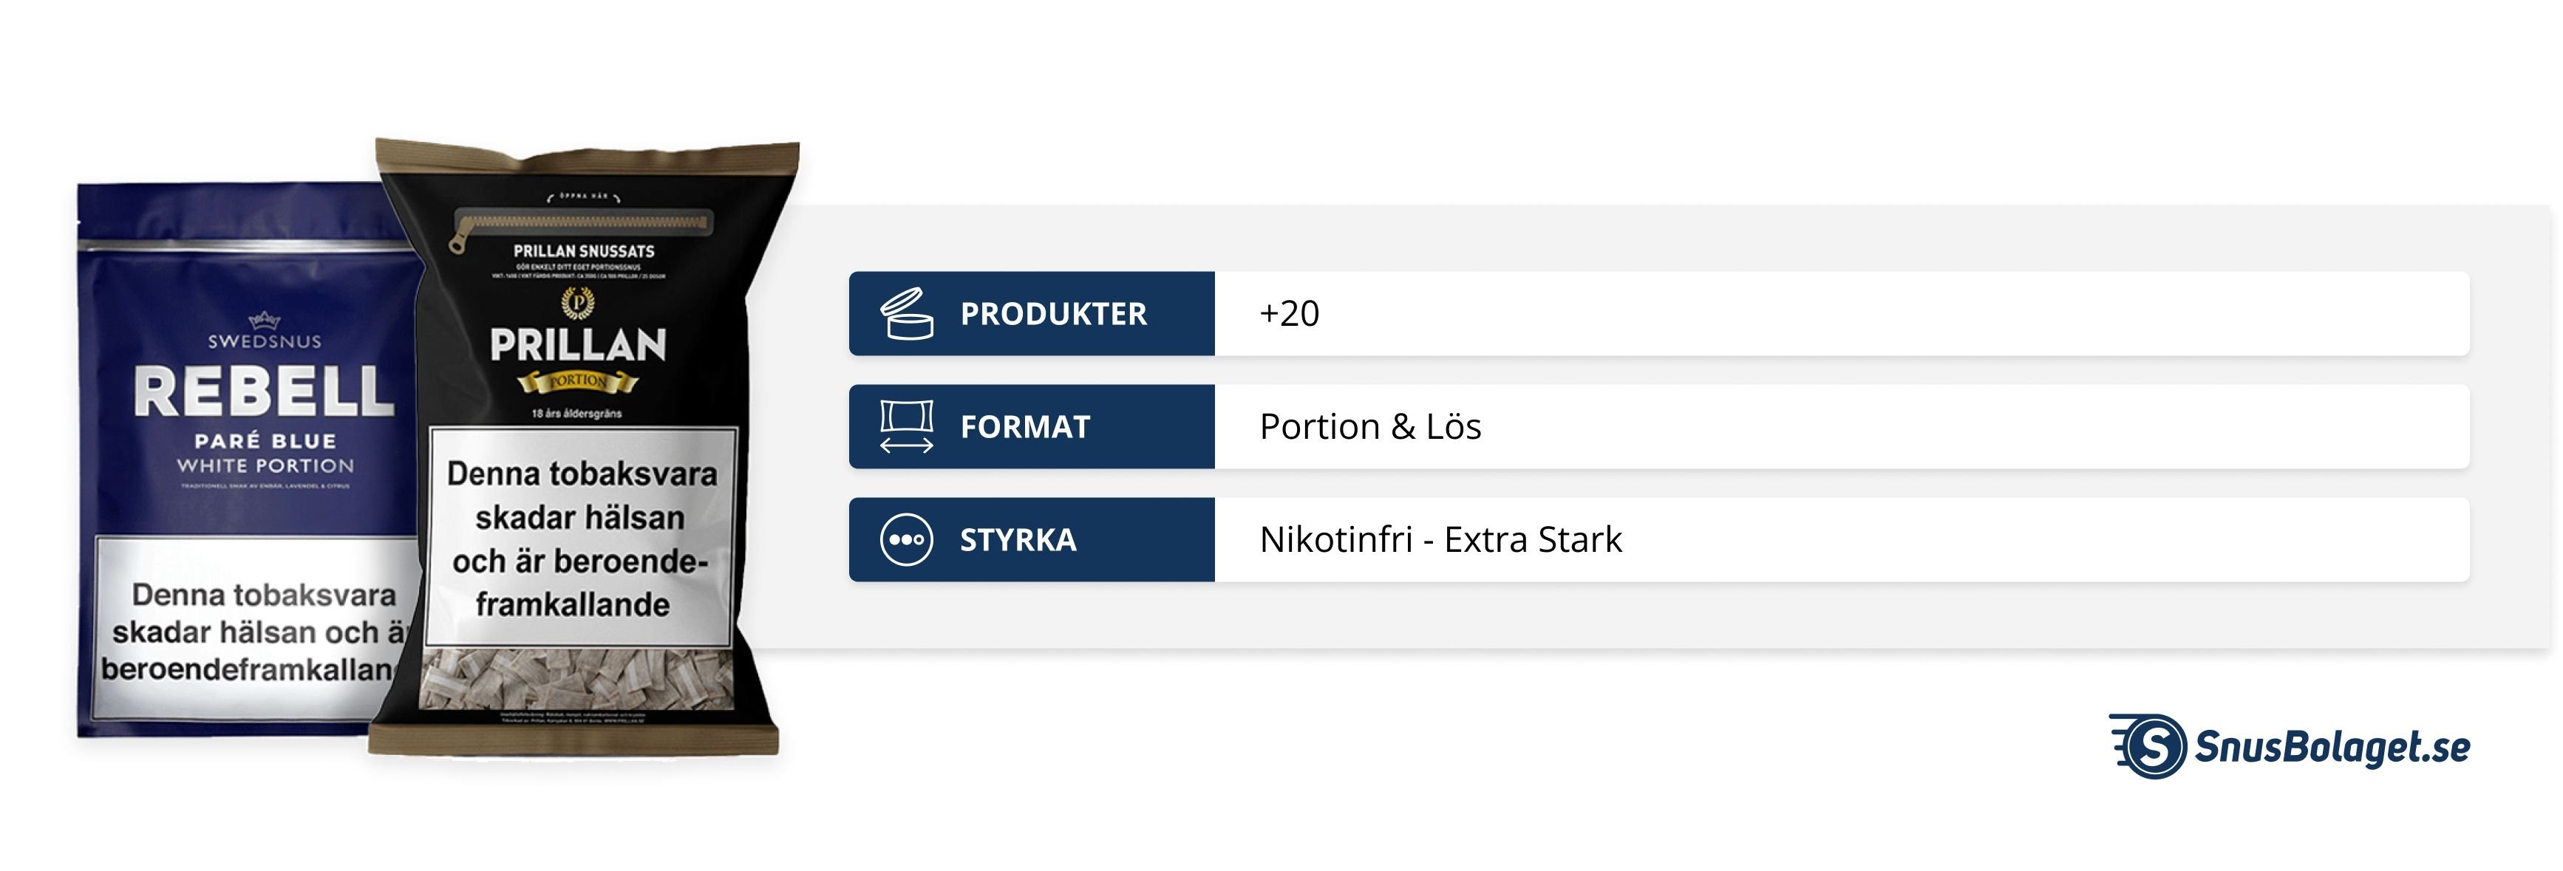2563x871 pixels.
Task: Click the PRILLAN brand name on black bag
Action: click(x=578, y=345)
